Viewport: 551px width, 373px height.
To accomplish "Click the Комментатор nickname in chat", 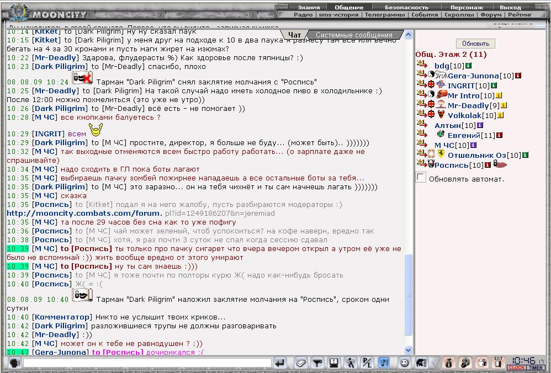I will coord(62,317).
